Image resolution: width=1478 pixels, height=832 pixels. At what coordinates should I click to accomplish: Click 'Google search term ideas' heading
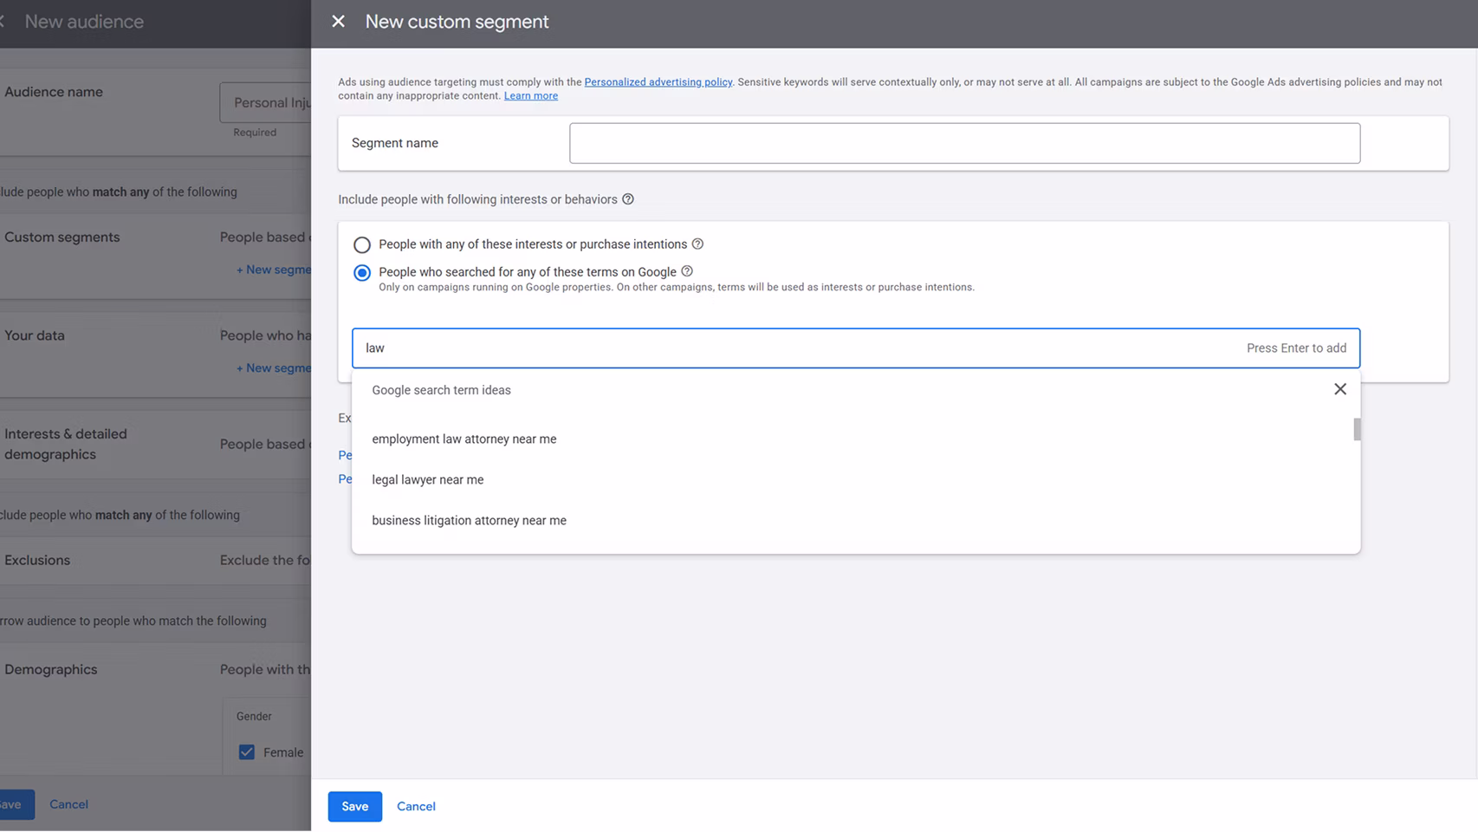pos(441,391)
